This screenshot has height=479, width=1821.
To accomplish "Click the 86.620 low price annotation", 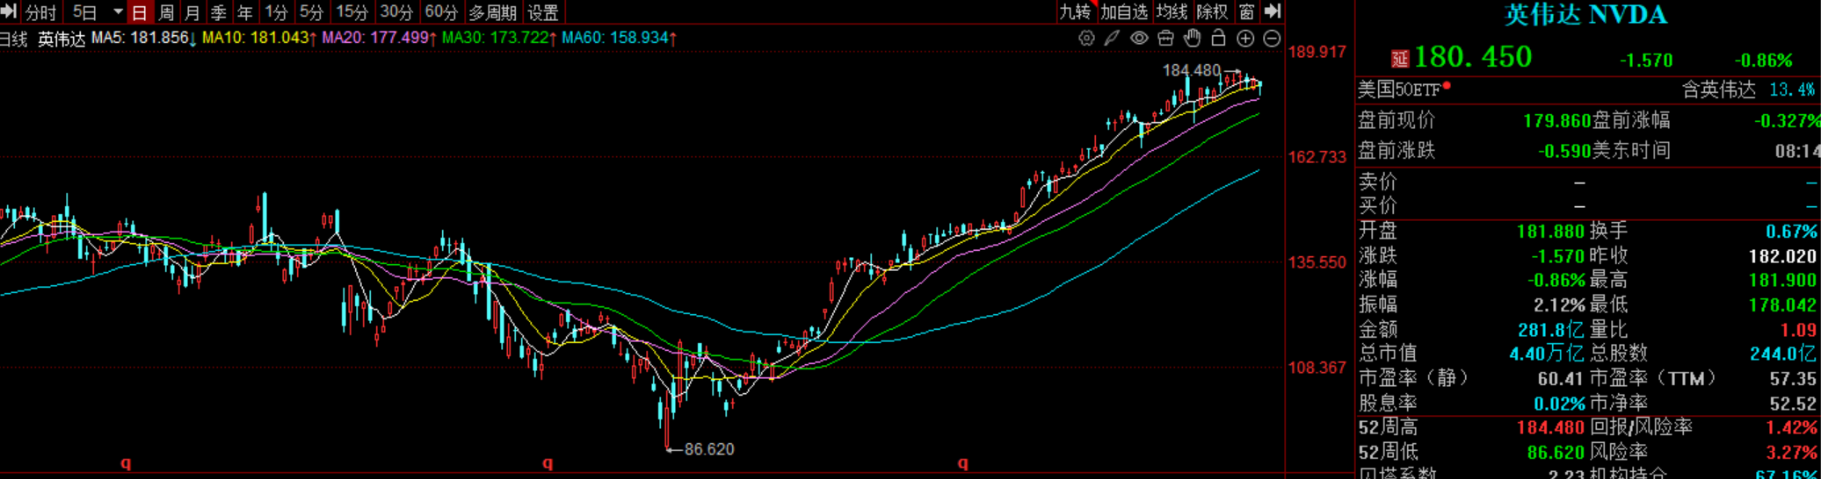I will tap(708, 449).
